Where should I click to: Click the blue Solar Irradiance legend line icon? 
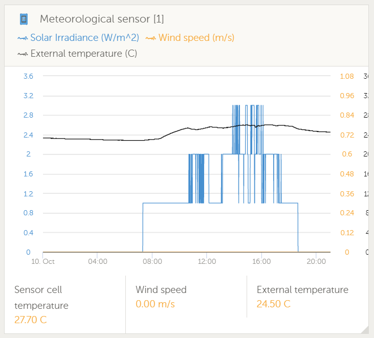23,38
